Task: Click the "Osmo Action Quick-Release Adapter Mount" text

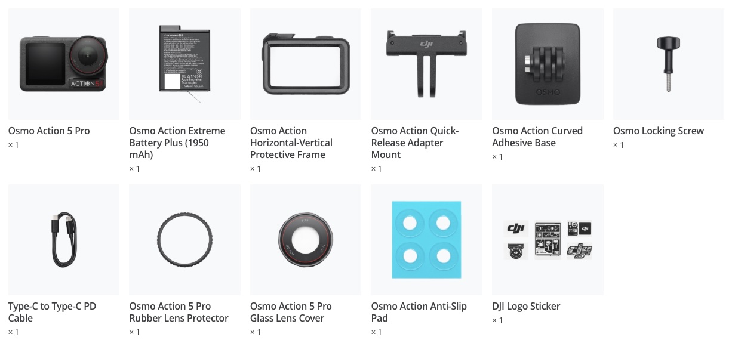Action: tap(415, 143)
